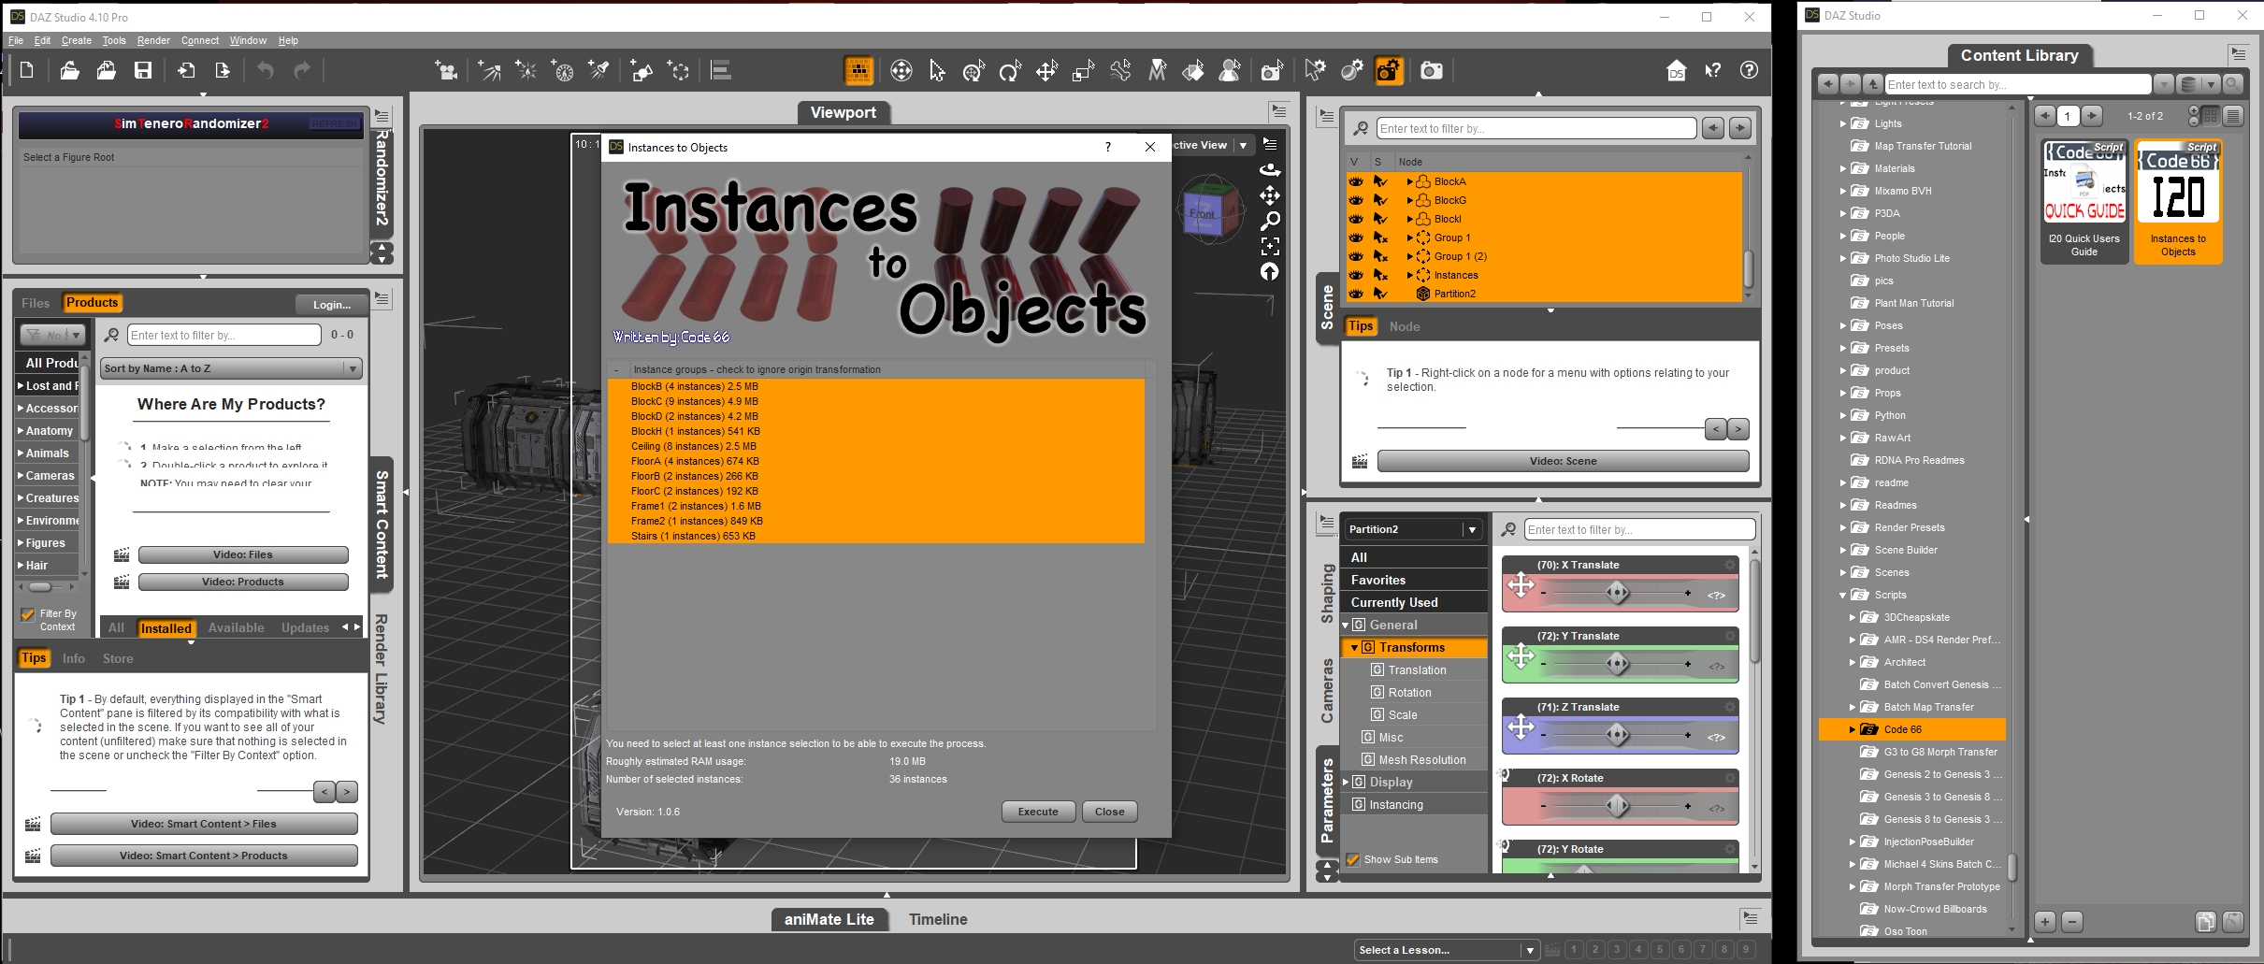This screenshot has height=964, width=2264.
Task: Toggle selectability of the Instances node
Action: coord(1380,275)
